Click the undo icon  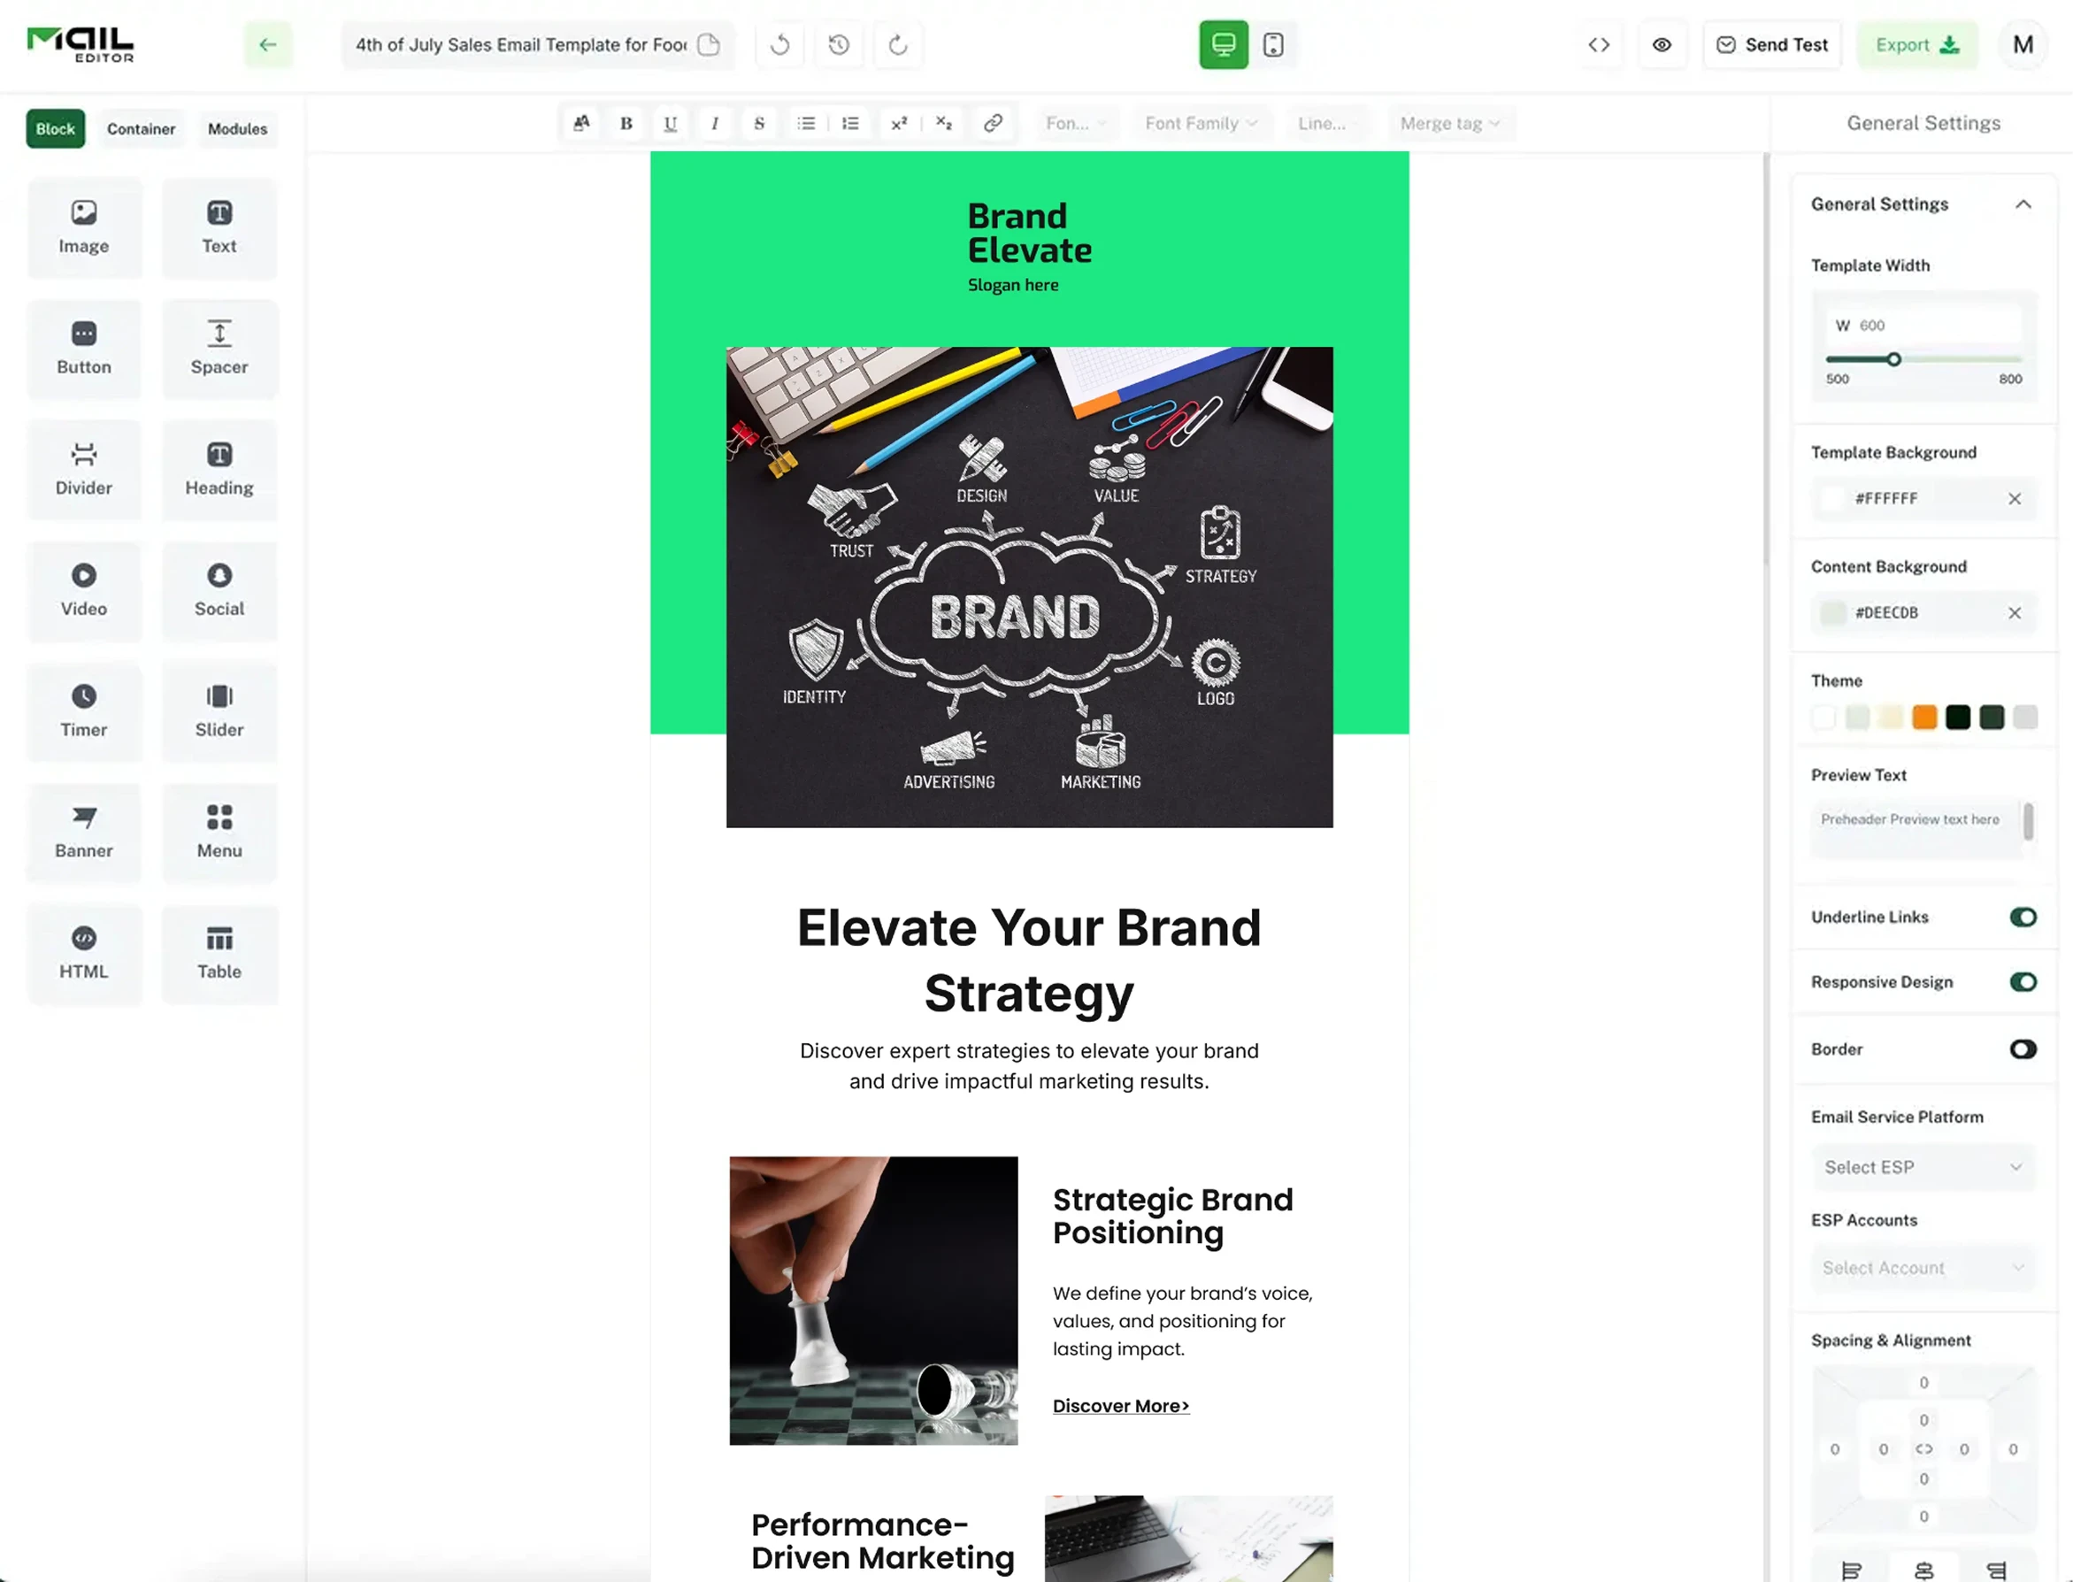tap(779, 44)
